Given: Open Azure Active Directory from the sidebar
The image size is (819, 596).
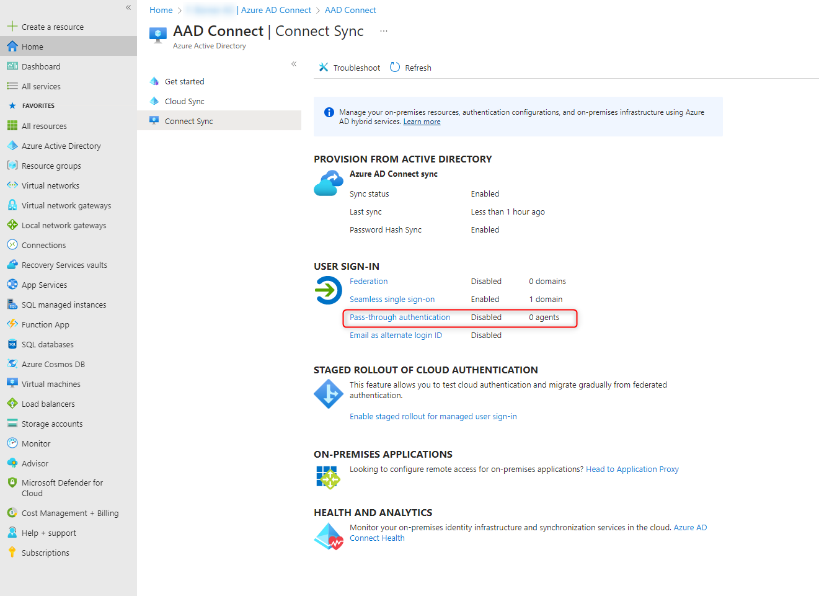Looking at the screenshot, I should pos(61,145).
